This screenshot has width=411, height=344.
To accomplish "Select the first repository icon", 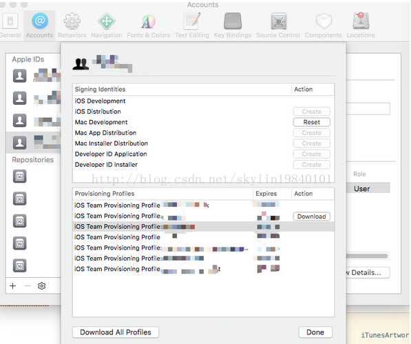I will pos(20,176).
